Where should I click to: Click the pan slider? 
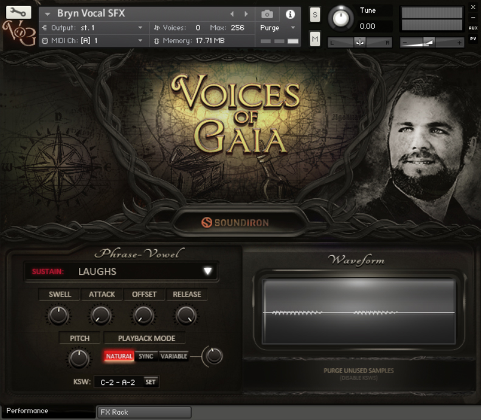[x=360, y=43]
